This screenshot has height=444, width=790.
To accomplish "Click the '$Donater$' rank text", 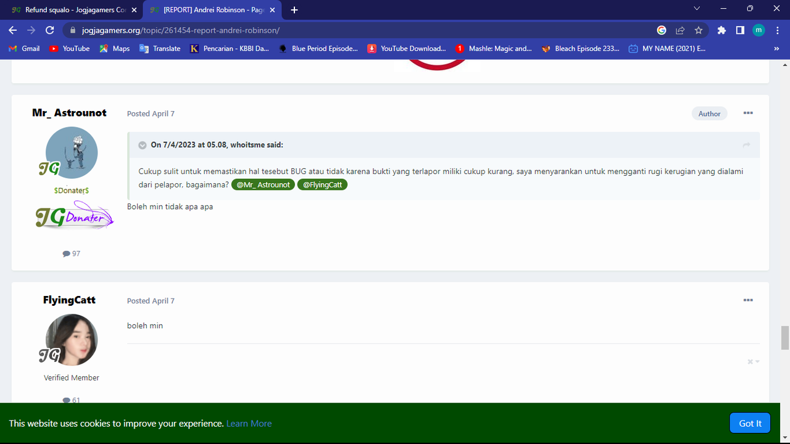I will [72, 191].
